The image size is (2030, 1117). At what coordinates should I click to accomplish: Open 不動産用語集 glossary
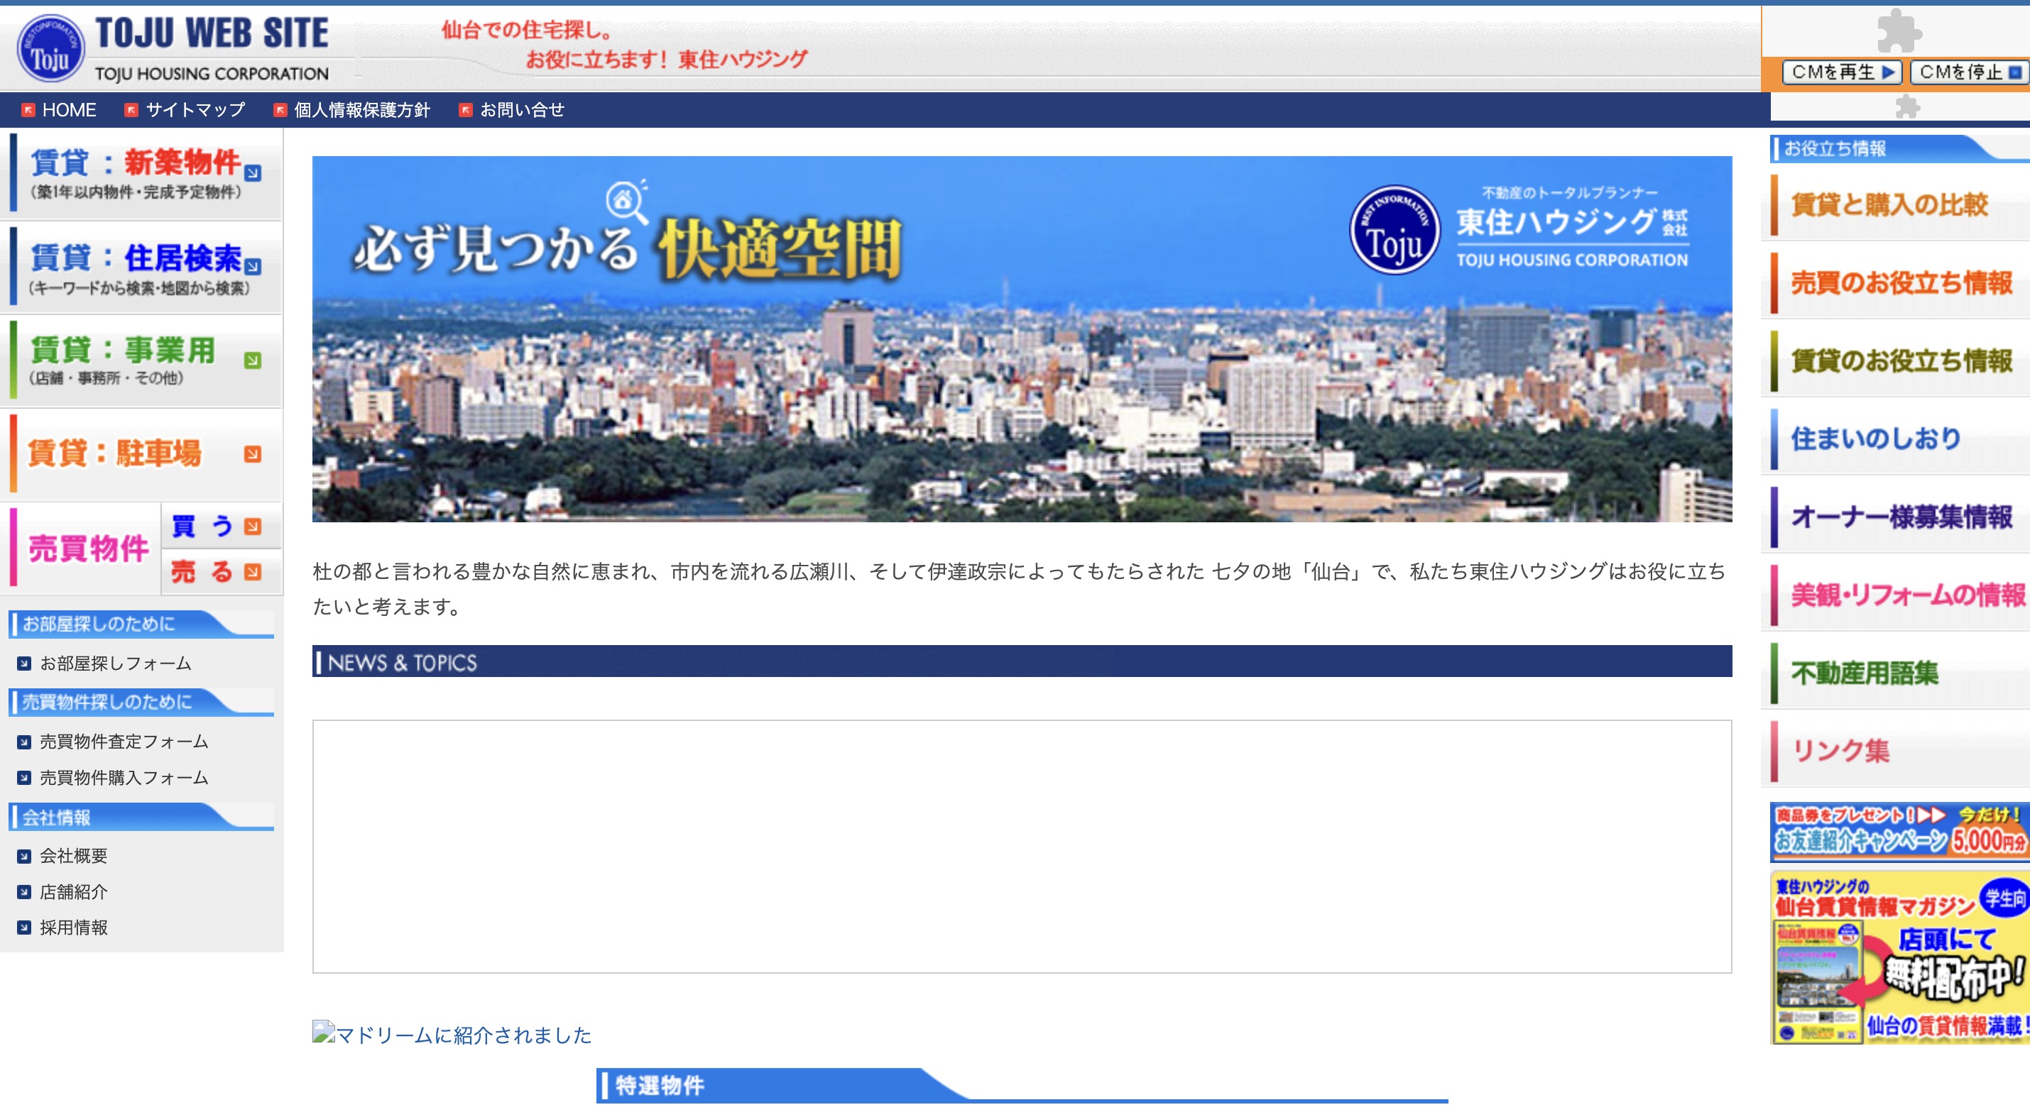1895,673
